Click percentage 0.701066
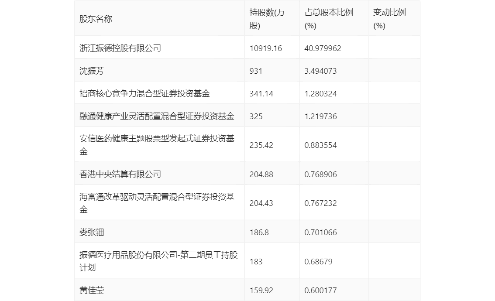Image resolution: width=495 pixels, height=301 pixels. [x=320, y=233]
